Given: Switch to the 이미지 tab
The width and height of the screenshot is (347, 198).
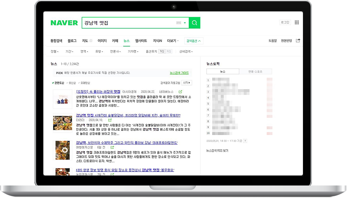Looking at the screenshot, I should pyautogui.click(x=102, y=41).
